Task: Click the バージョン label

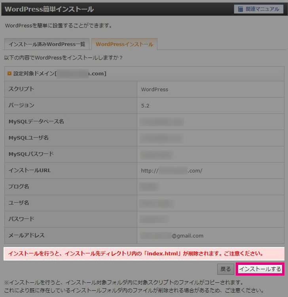Action: (21, 105)
